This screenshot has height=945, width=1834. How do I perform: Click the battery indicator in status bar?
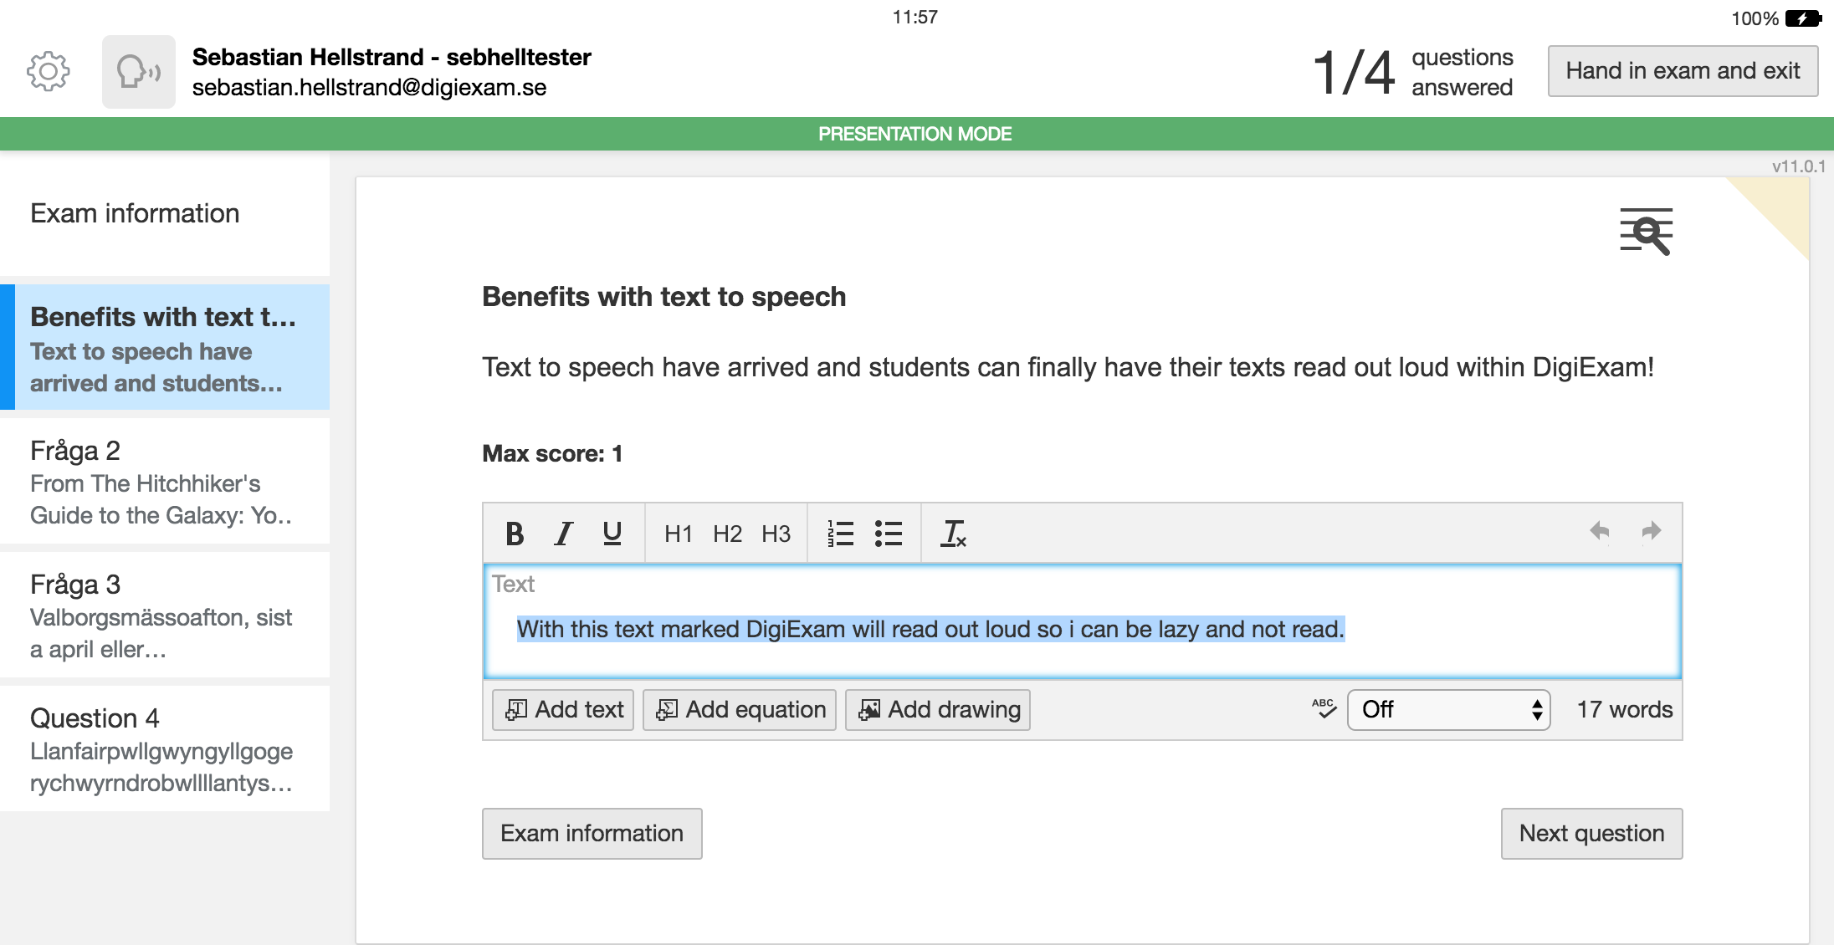click(1803, 18)
